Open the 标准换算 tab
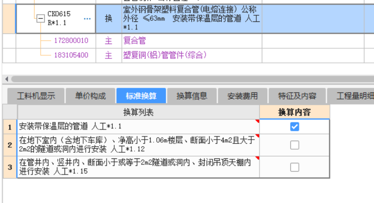The width and height of the screenshot is (374, 203). coord(141,96)
